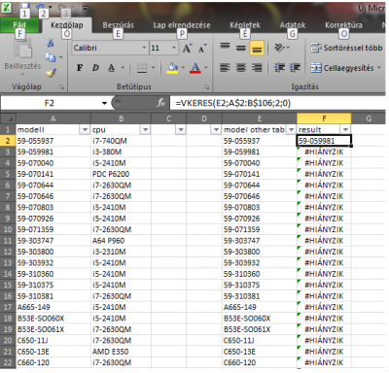The height and width of the screenshot is (373, 389).
Task: Click the Decrease Font Size icon
Action: [x=202, y=49]
